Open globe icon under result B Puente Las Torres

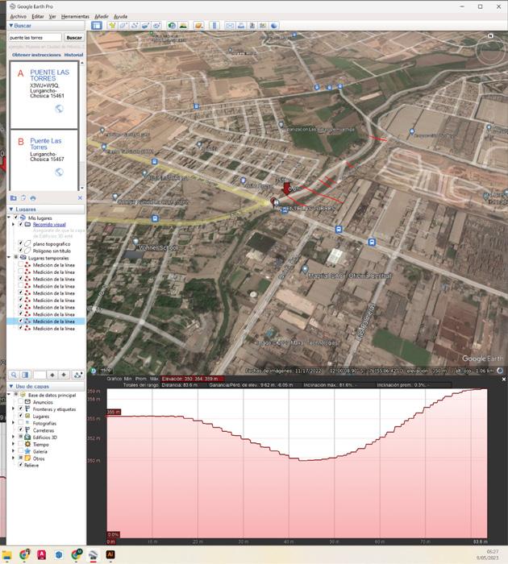pyautogui.click(x=59, y=172)
